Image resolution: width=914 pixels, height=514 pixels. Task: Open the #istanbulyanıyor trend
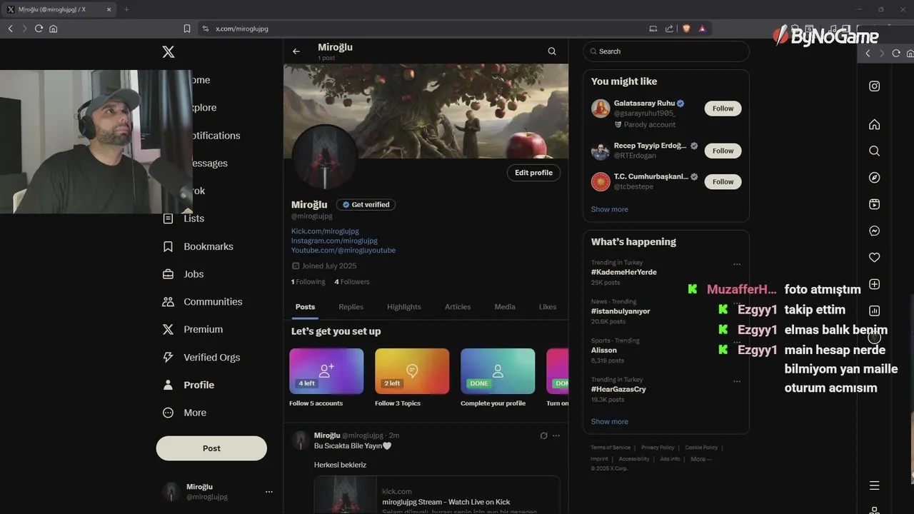pyautogui.click(x=621, y=311)
